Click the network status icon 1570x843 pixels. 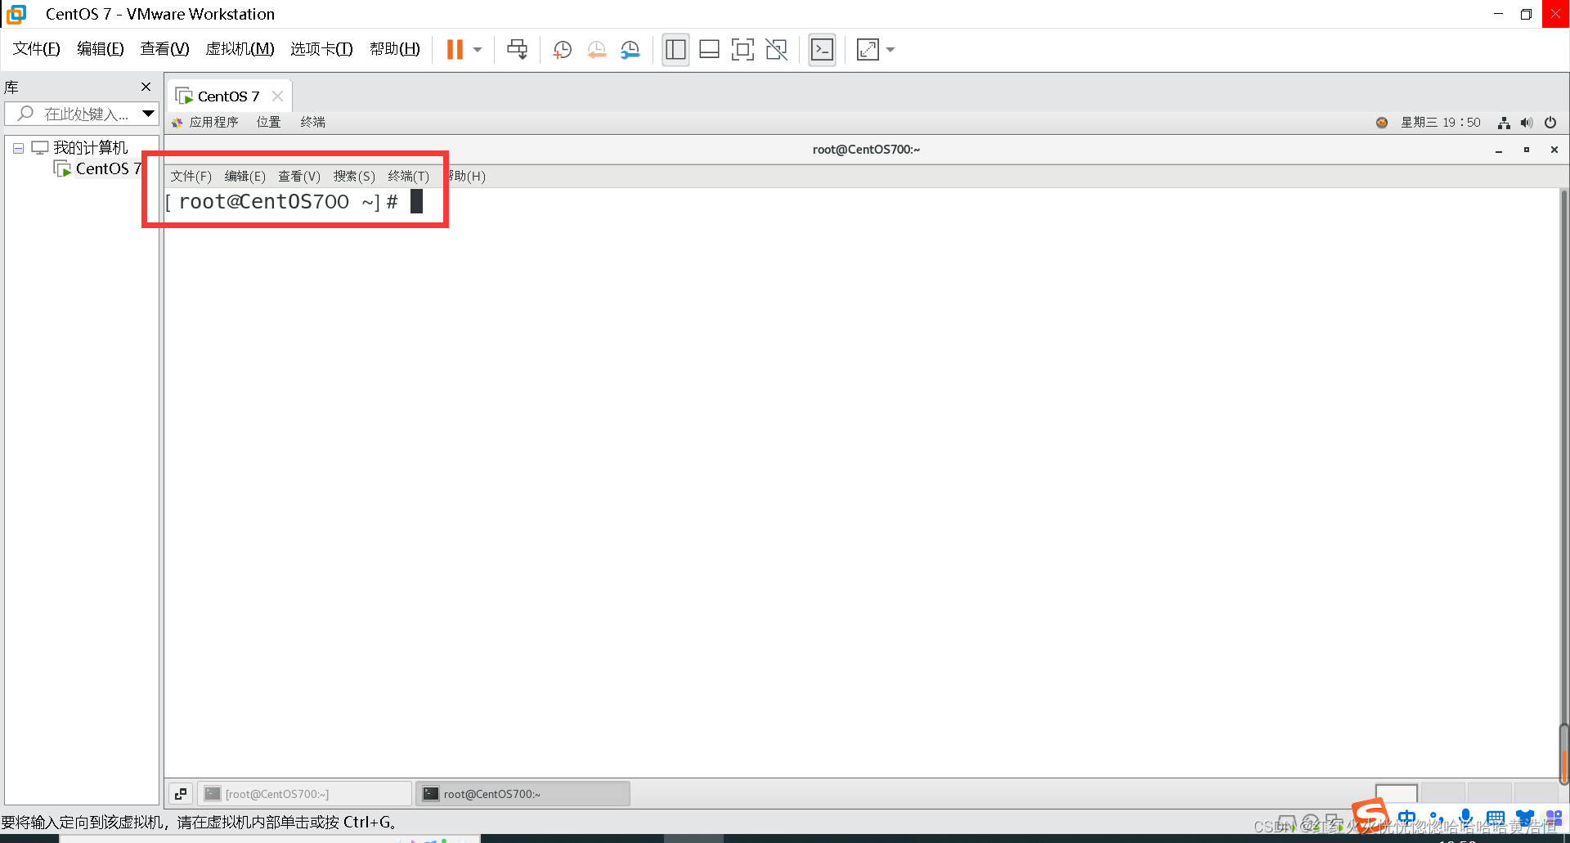pyautogui.click(x=1504, y=123)
